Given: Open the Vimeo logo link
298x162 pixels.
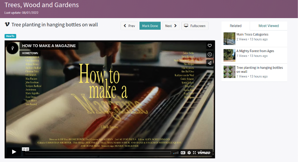Looking at the screenshot, I should [204, 153].
